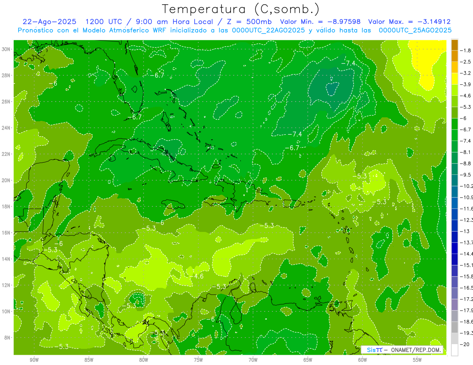This screenshot has width=473, height=365.
Task: Click the "24N" latitude axis label
Action: [x=6, y=128]
